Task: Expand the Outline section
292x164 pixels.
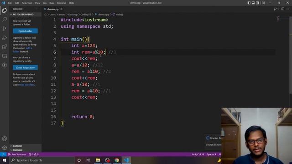Action: 17,146
